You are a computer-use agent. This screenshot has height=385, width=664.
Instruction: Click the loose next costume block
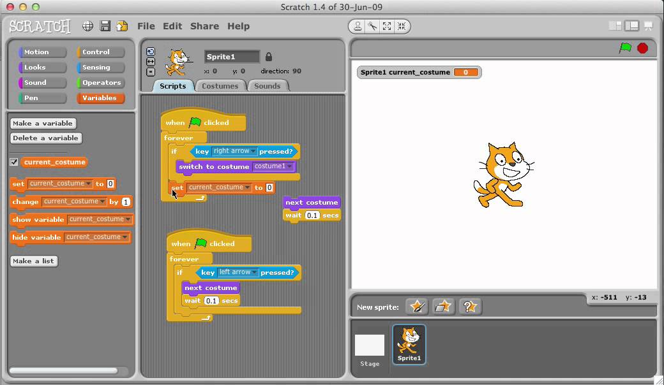(x=312, y=203)
